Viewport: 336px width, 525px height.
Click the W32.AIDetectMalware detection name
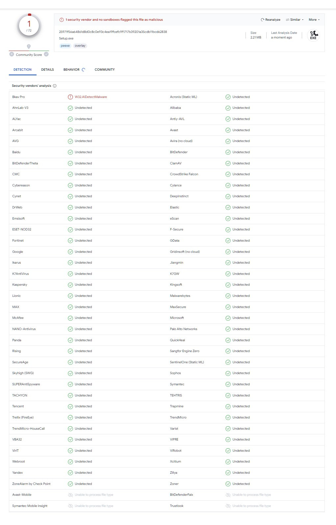pos(91,97)
